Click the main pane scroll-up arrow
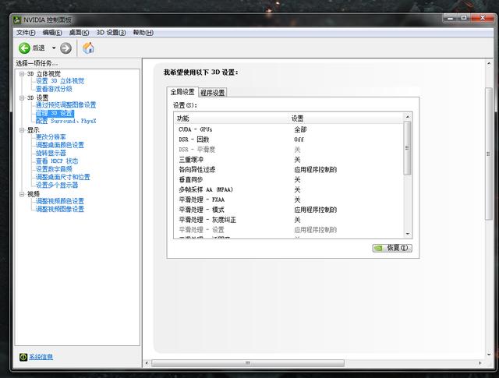Image resolution: width=499 pixels, height=378 pixels. click(x=489, y=64)
